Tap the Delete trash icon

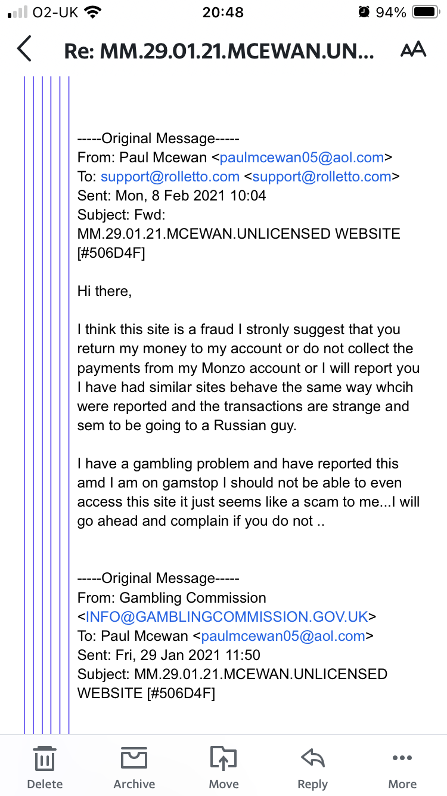coord(45,759)
